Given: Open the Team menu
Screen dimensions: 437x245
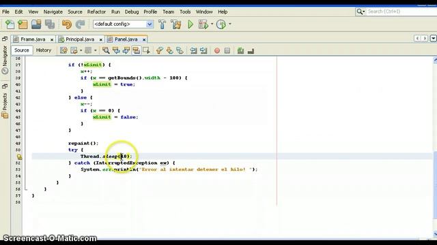Looking at the screenshot, I should point(169,12).
